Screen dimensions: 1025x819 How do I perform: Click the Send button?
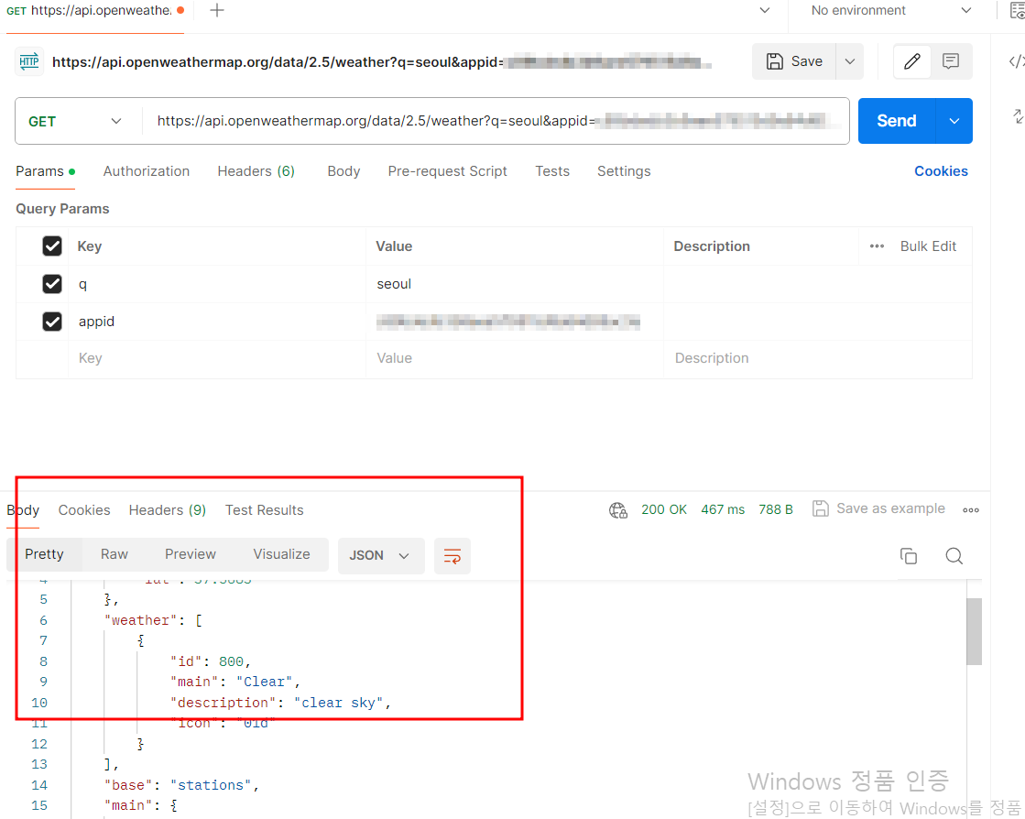click(896, 121)
